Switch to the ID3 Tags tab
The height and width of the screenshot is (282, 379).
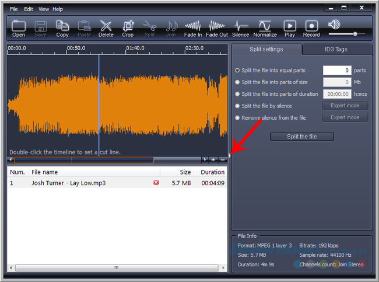pyautogui.click(x=336, y=49)
